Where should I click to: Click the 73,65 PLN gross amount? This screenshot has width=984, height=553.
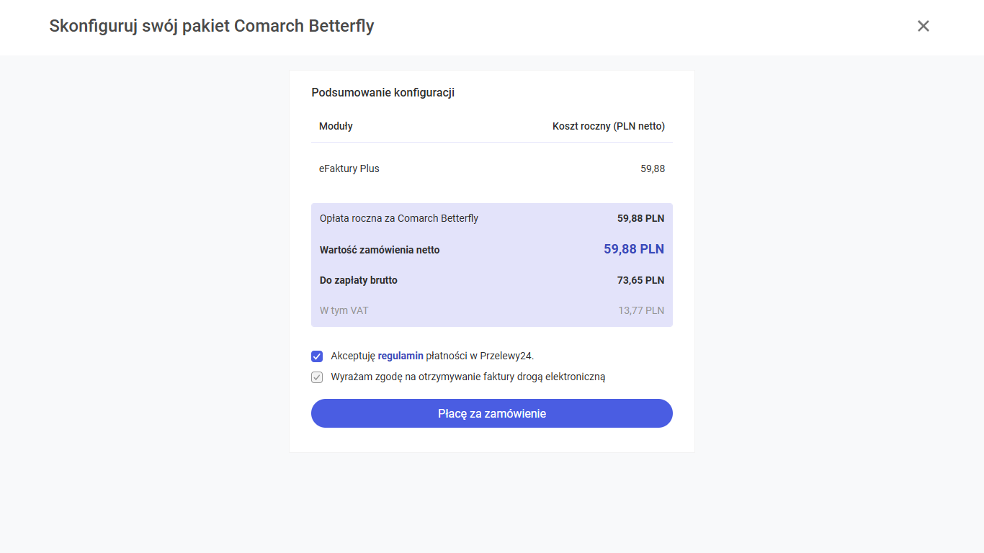(640, 280)
